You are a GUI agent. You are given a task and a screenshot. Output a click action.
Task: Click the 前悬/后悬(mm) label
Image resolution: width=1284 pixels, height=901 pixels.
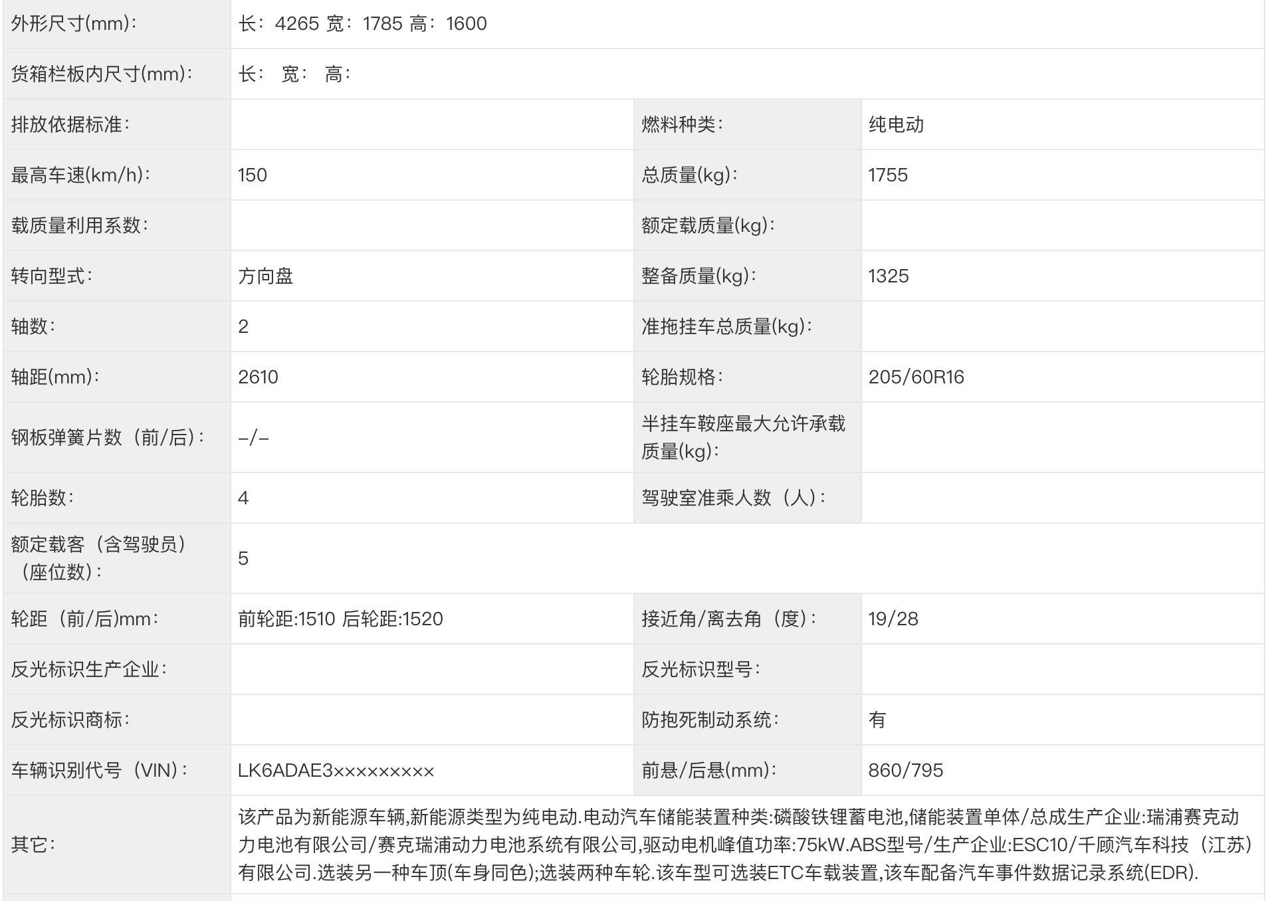[x=708, y=770]
